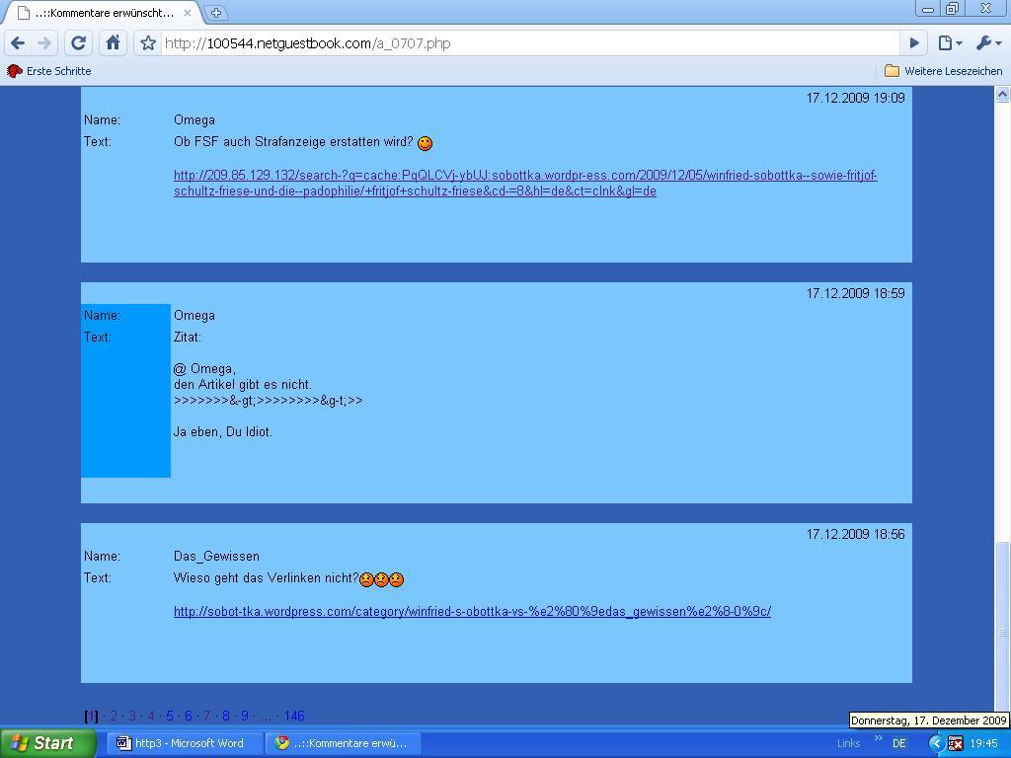Image resolution: width=1011 pixels, height=758 pixels.
Task: Open the sobot-tka.wordpress.com category link
Action: click(x=472, y=612)
